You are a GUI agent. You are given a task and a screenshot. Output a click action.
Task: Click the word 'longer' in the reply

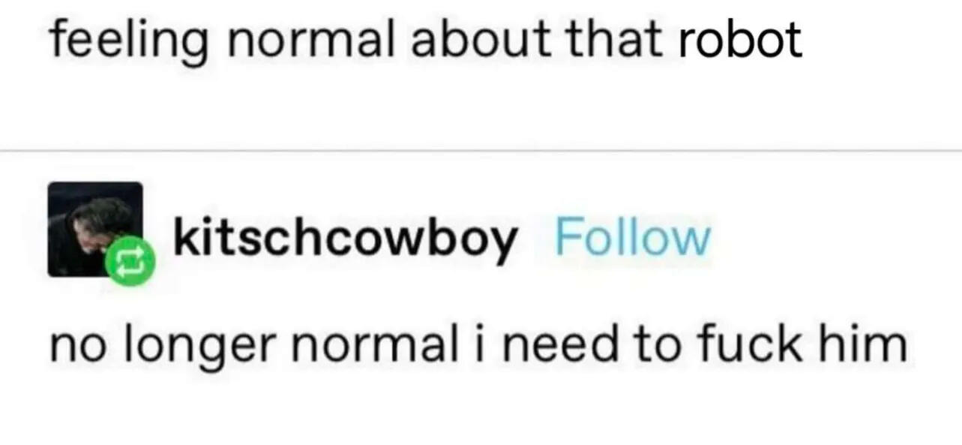pos(197,347)
